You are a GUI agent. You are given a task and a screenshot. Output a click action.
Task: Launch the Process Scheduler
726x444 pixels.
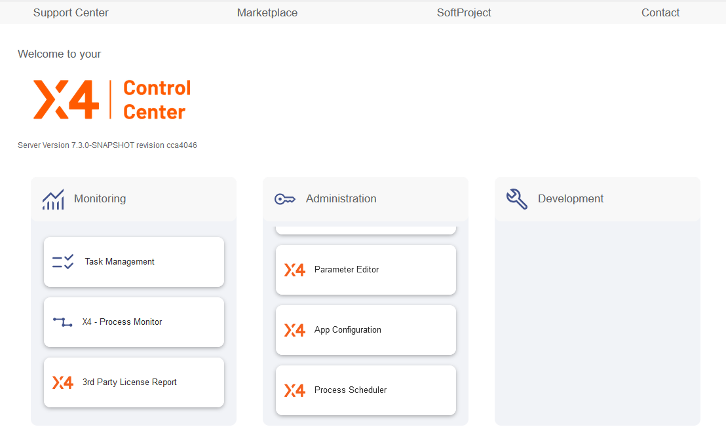tap(366, 390)
